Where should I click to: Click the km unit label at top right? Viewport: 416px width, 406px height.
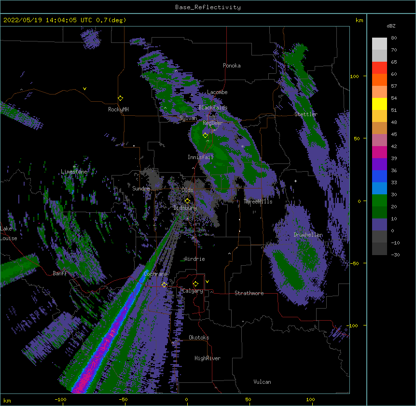[359, 20]
